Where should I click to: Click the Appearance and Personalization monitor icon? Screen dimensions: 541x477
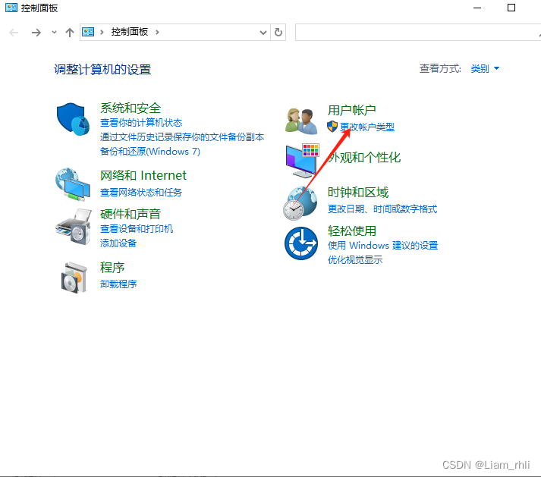point(302,161)
